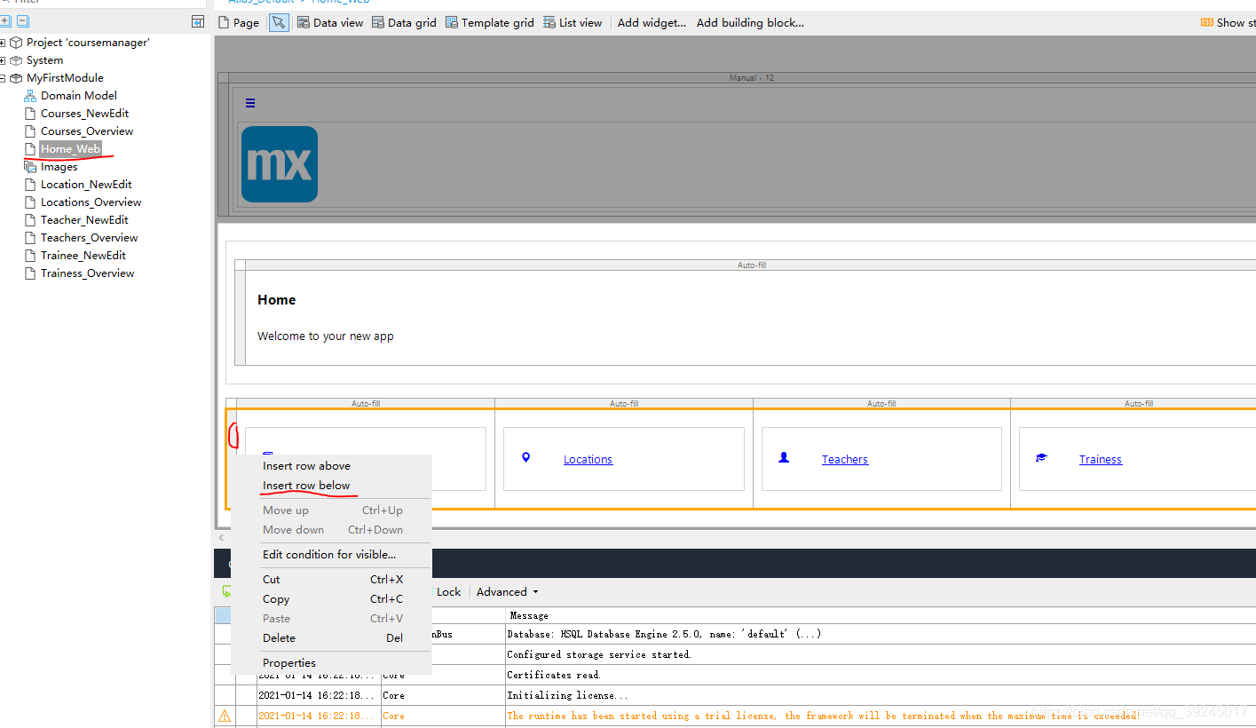1256x728 pixels.
Task: Select Properties in the context menu
Action: 289,663
